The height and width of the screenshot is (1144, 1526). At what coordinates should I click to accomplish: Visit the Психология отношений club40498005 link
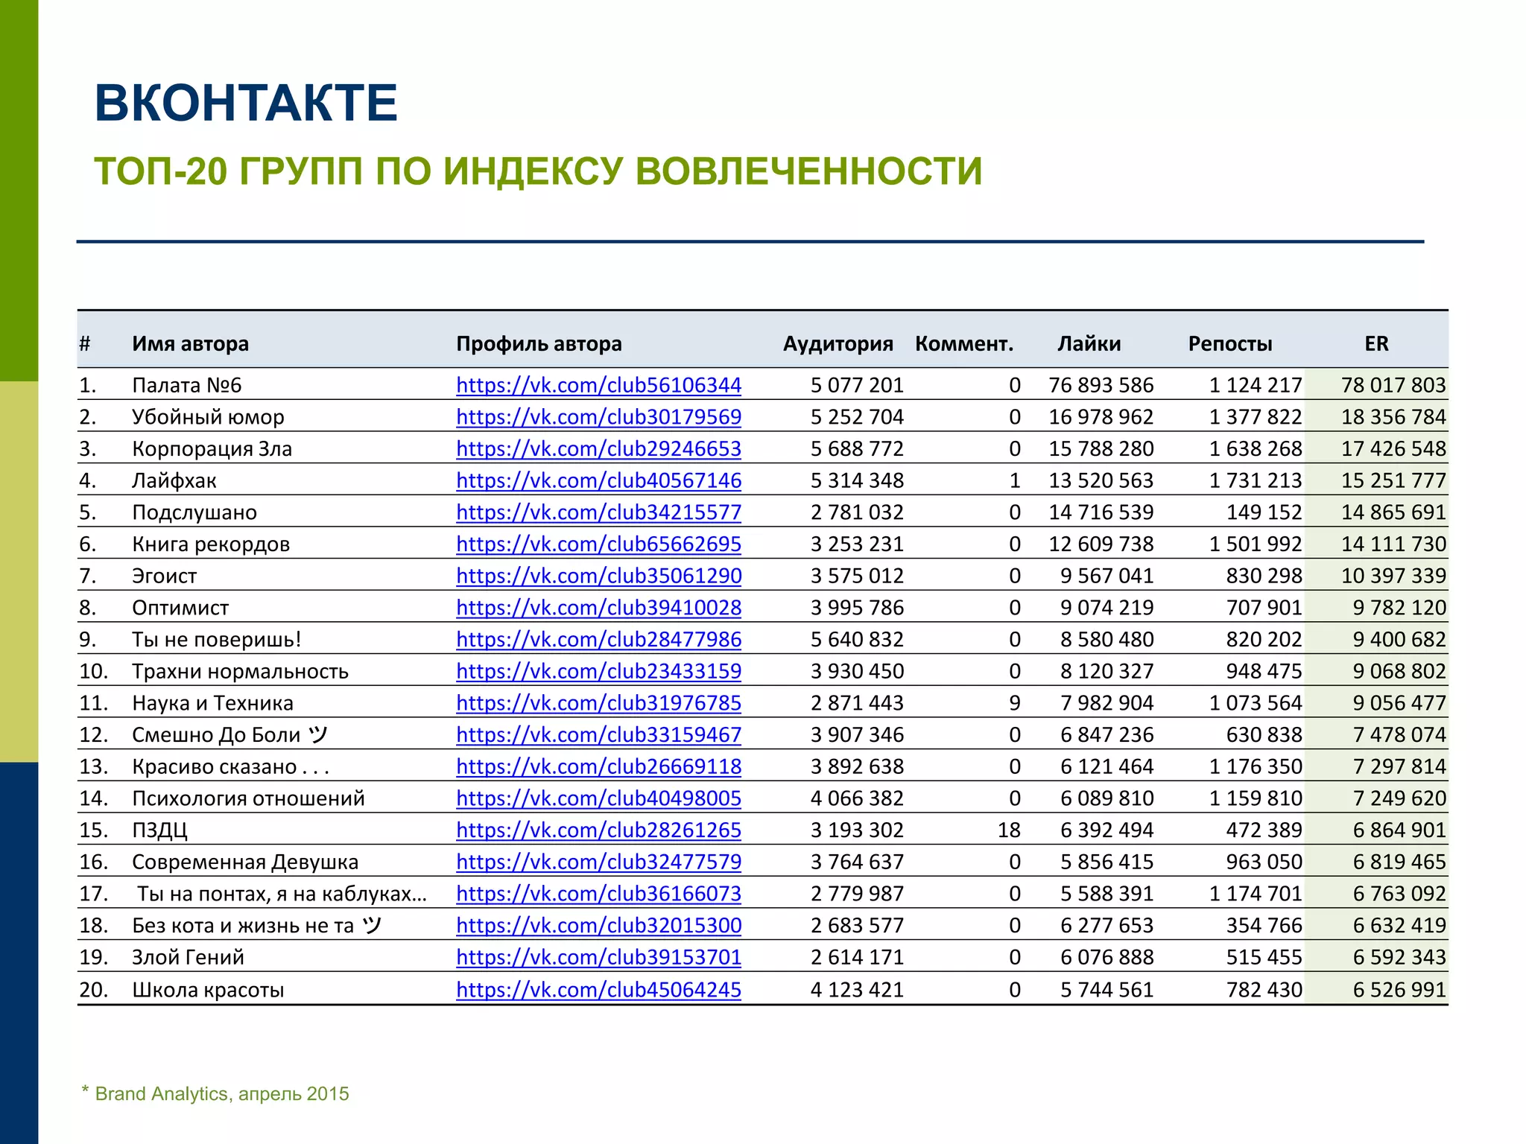click(598, 798)
